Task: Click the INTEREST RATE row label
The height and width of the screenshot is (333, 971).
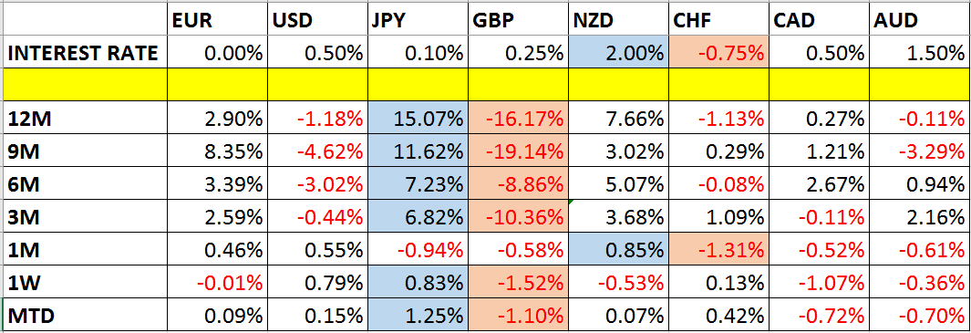Action: click(84, 53)
